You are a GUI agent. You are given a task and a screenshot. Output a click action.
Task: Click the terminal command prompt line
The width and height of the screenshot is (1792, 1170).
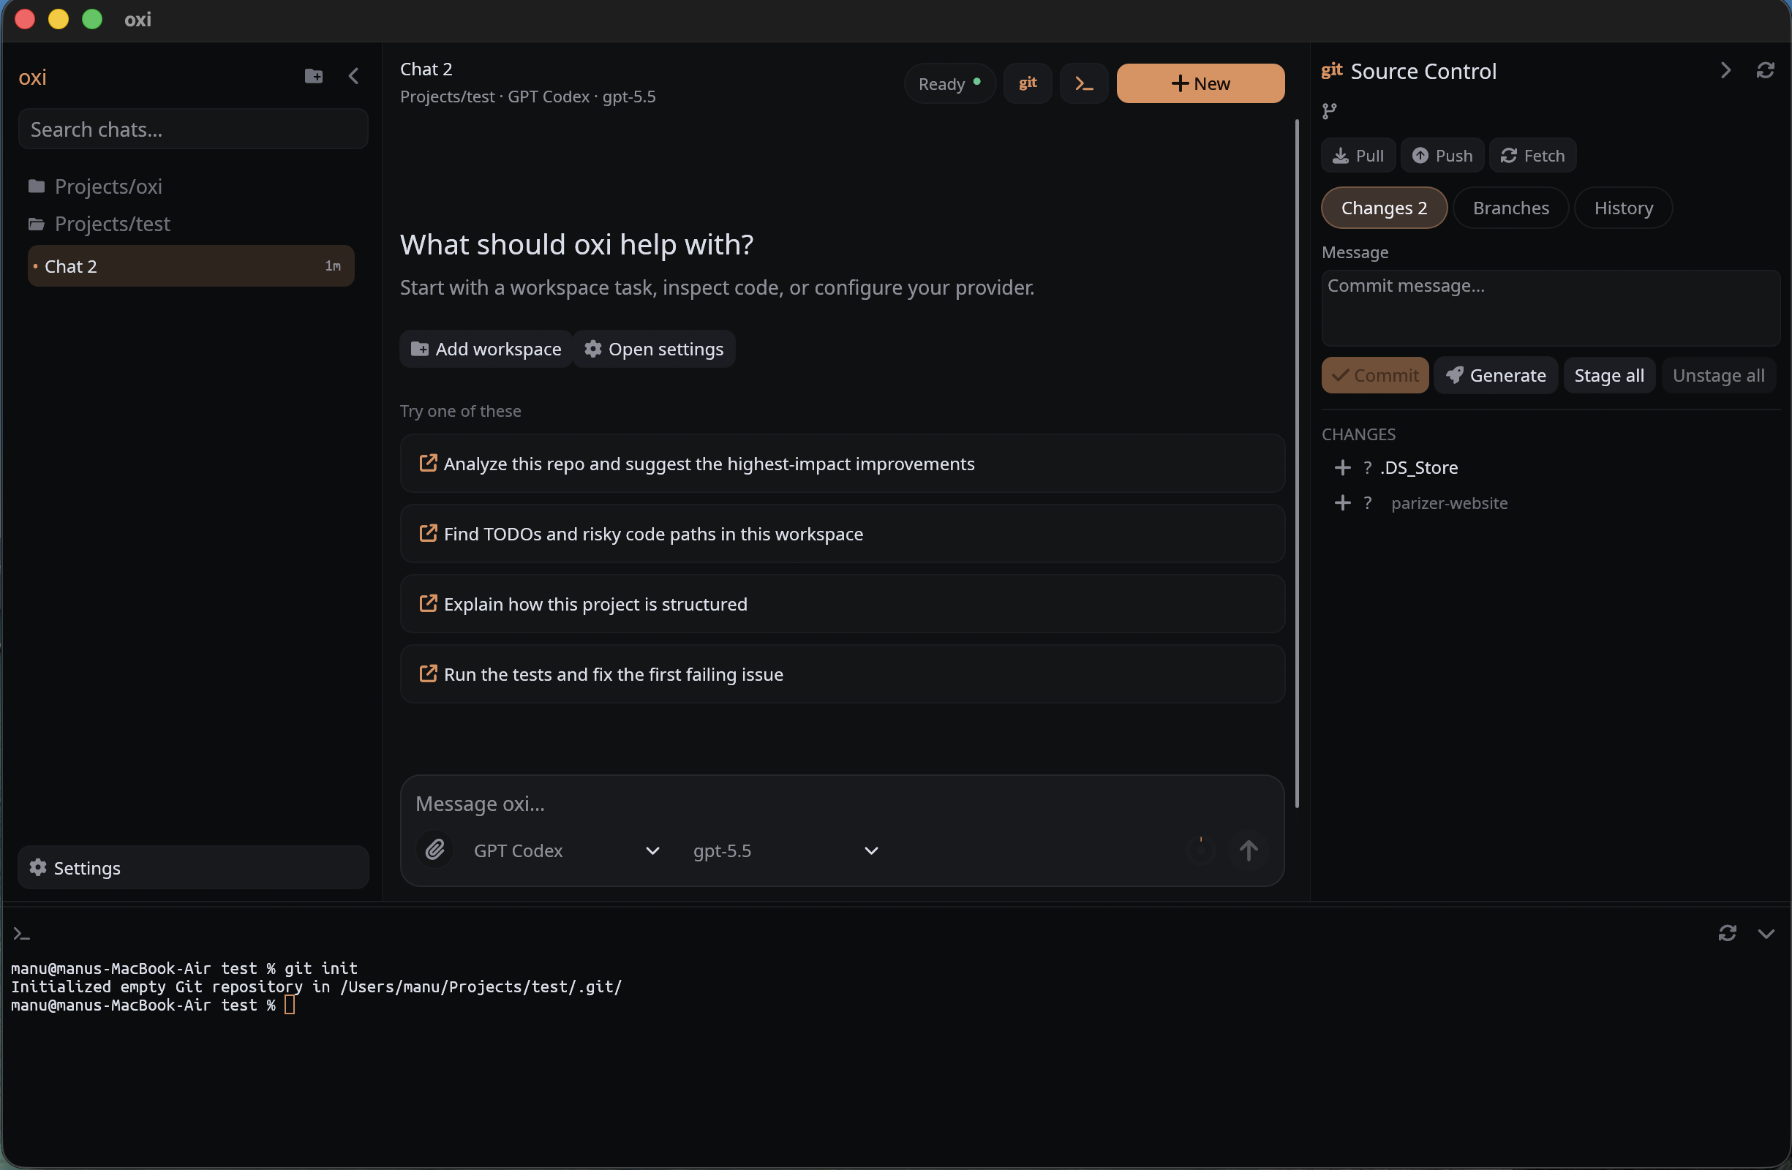click(x=153, y=1005)
